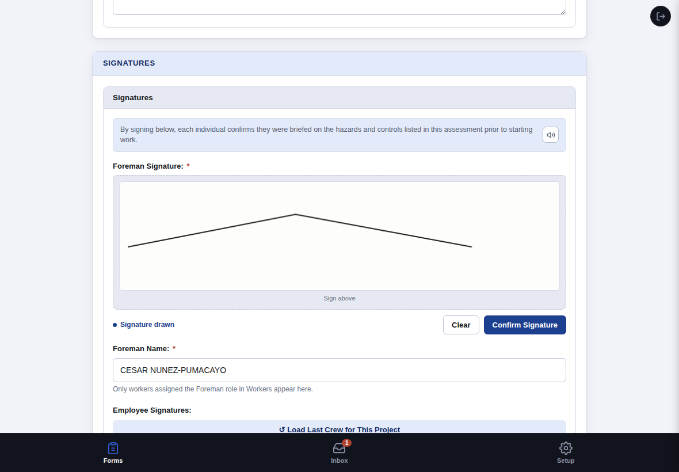This screenshot has width=679, height=472.
Task: Click the 'Employee Signatures:' label
Action: point(152,410)
